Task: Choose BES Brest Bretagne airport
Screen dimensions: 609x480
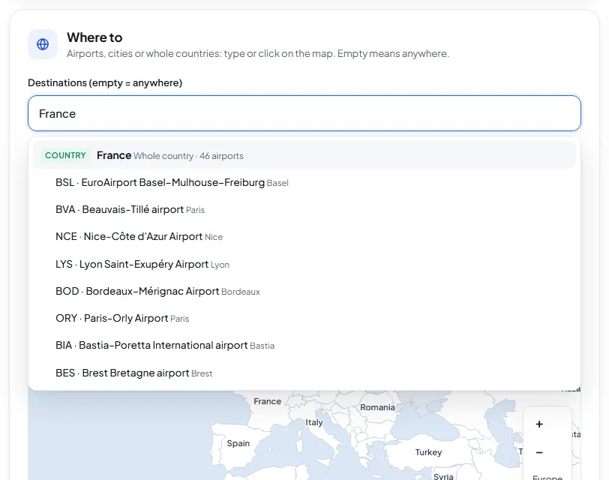Action: [x=304, y=373]
